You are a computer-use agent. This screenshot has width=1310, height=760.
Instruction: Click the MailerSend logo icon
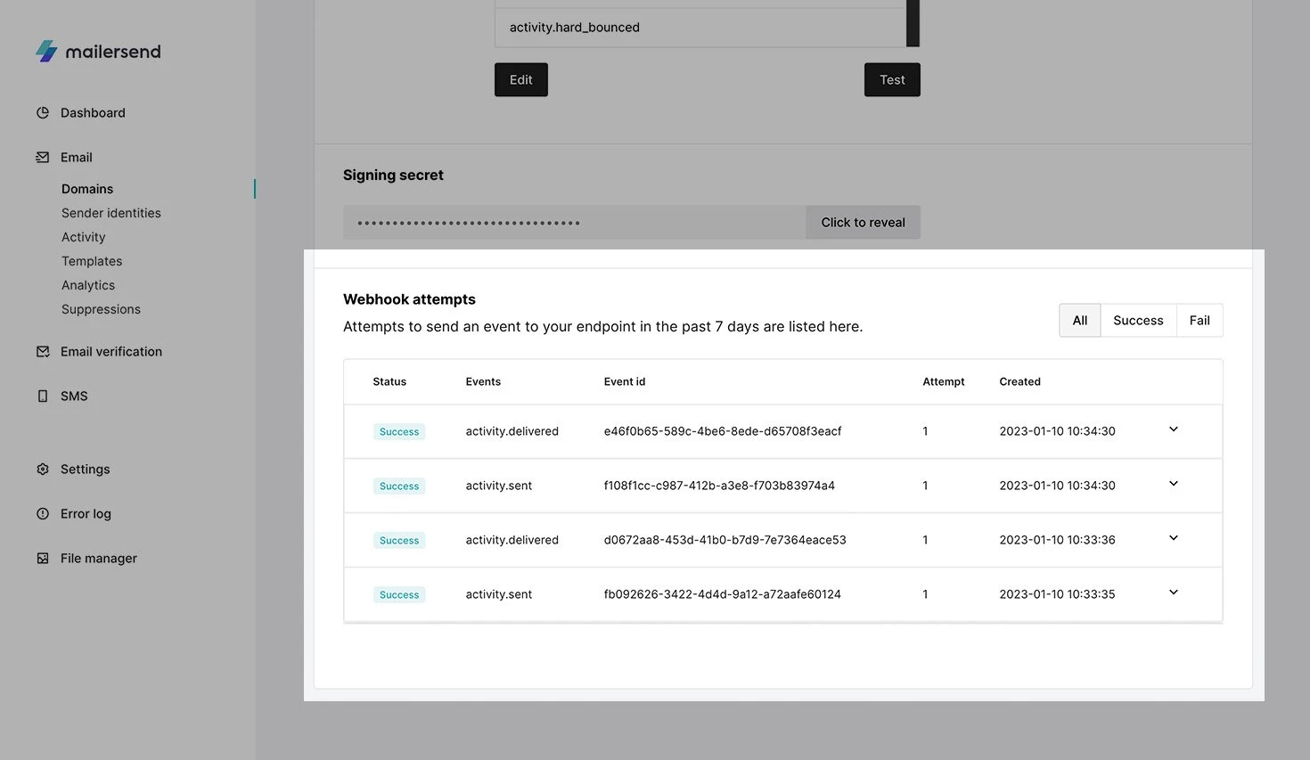(x=46, y=51)
